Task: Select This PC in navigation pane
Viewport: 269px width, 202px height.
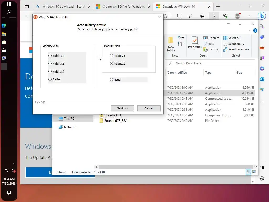Action: coord(69,119)
